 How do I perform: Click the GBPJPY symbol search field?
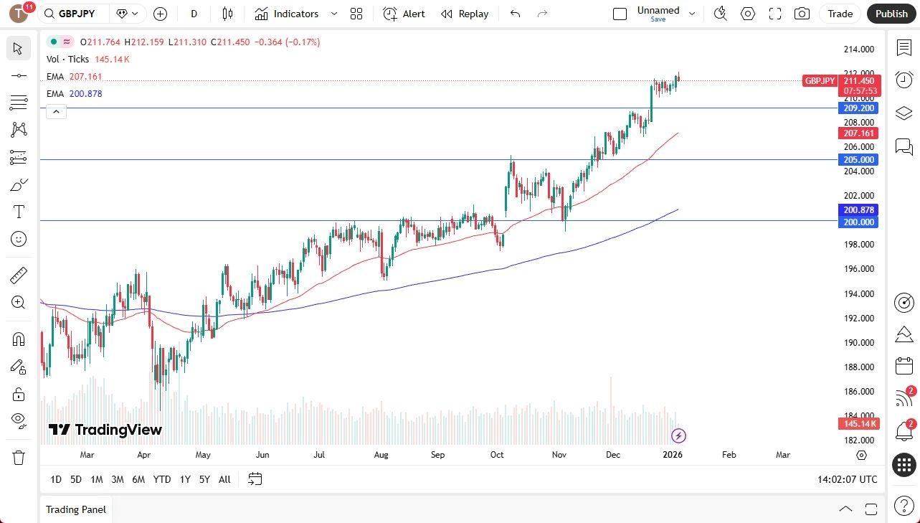(75, 14)
